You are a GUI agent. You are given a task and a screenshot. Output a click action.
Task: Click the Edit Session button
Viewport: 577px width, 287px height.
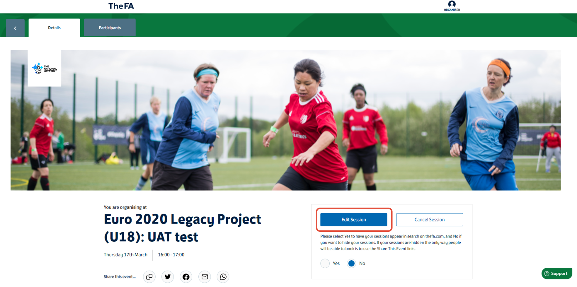click(354, 220)
